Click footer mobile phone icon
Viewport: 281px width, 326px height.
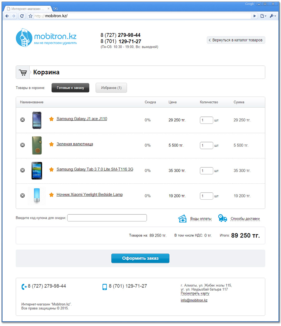pos(105,287)
